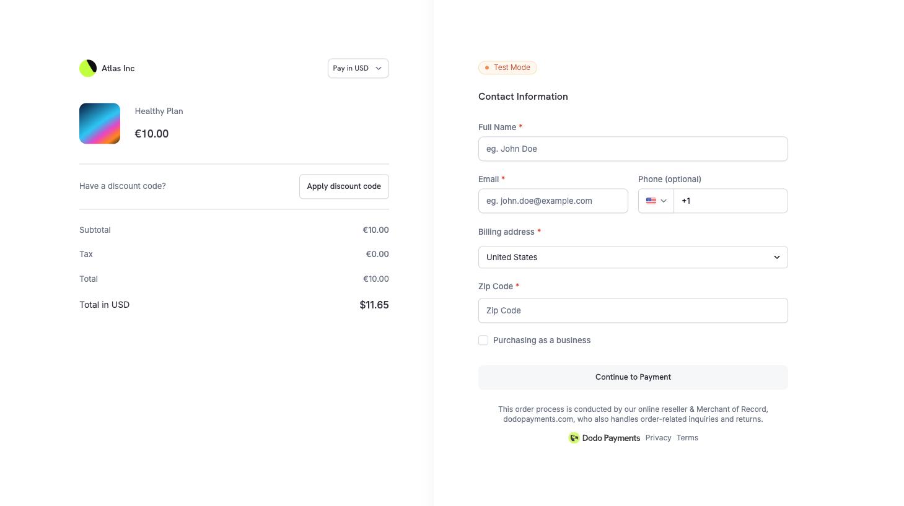Click the Test Mode badge

click(507, 68)
